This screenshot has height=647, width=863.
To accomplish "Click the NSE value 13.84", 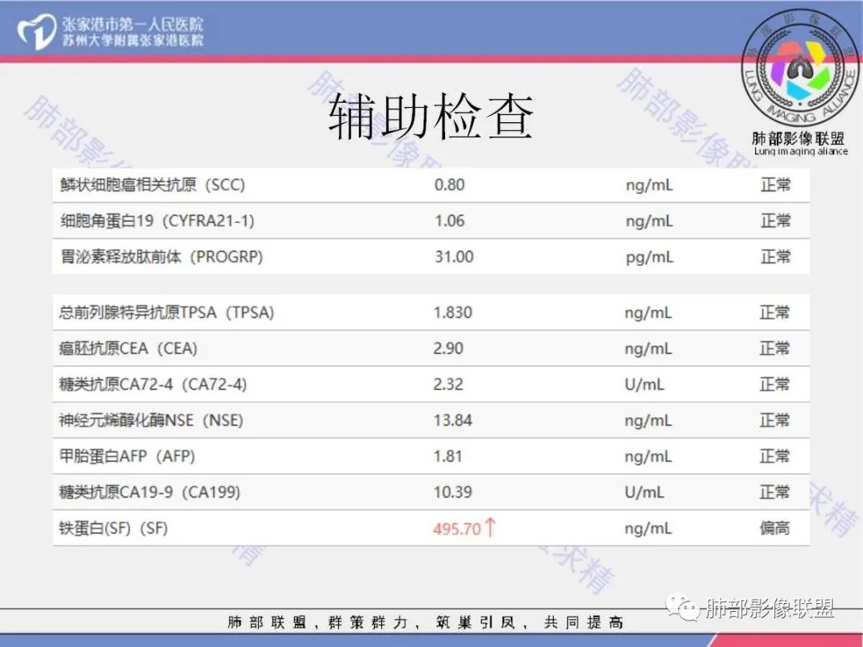I will click(452, 420).
